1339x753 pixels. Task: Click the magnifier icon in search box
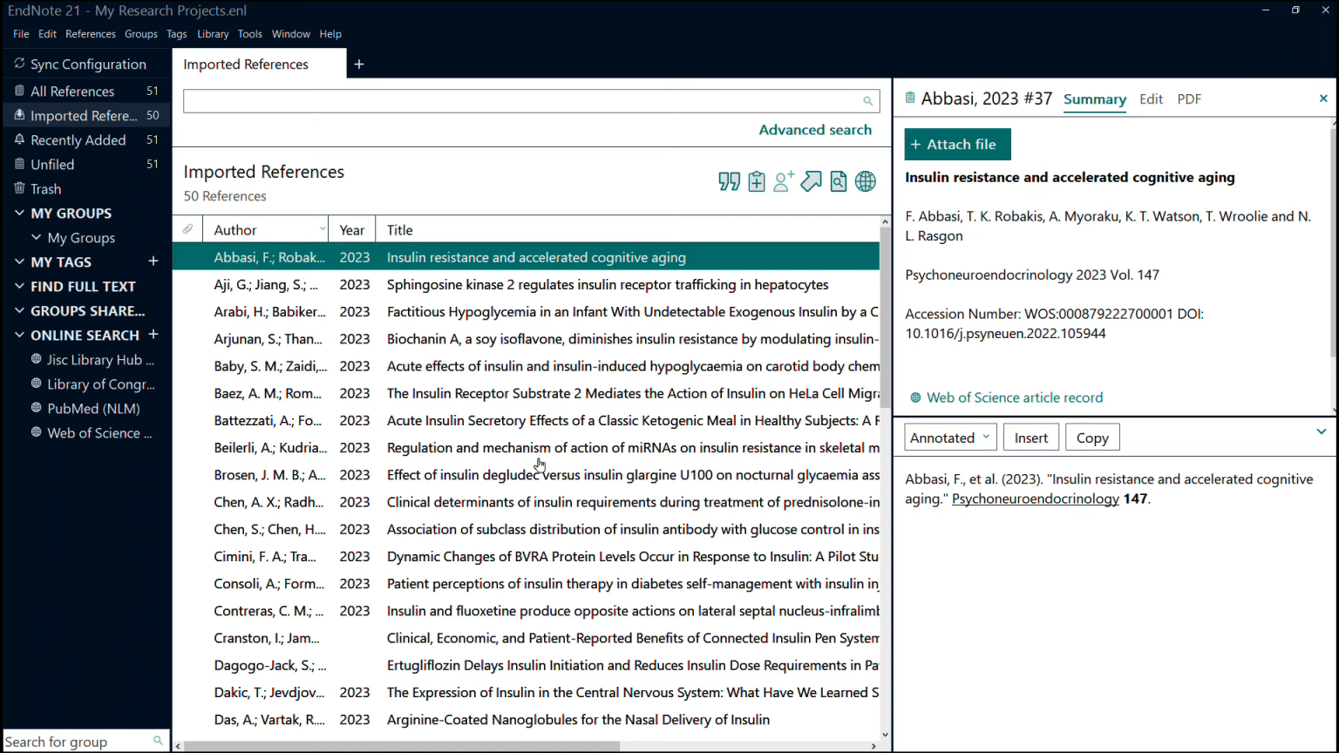tap(867, 101)
